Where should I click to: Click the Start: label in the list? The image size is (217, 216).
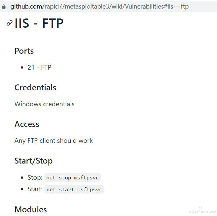click(35, 189)
